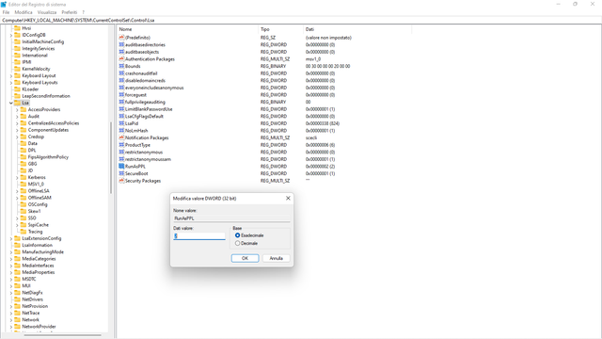This screenshot has width=602, height=339.
Task: Click the Credssp folder icon
Action: (24, 137)
